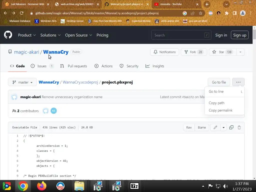The width and height of the screenshot is (256, 192).
Task: Click the GitHub logo icon
Action: [8, 35]
